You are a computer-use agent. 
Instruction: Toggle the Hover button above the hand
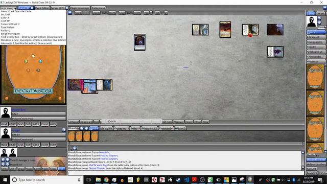pyautogui.click(x=189, y=122)
